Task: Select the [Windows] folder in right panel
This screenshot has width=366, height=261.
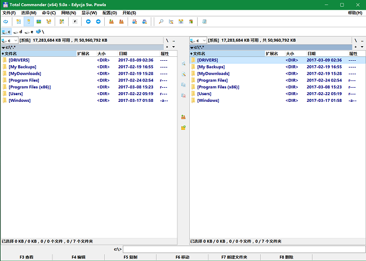Action: (x=208, y=101)
